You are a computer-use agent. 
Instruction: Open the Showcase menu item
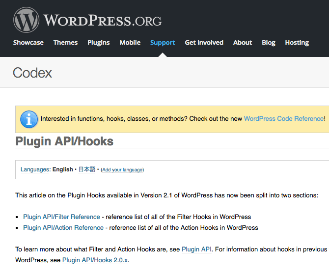coord(28,43)
